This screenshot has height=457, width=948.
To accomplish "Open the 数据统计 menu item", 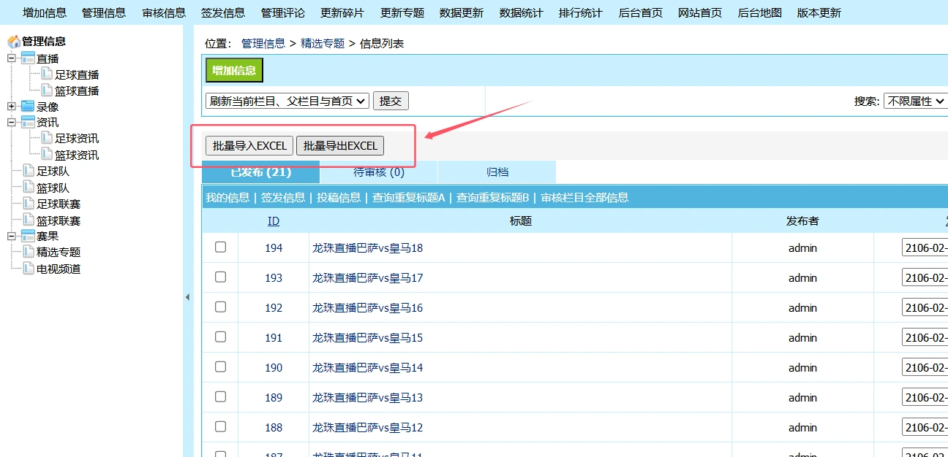I will click(520, 12).
